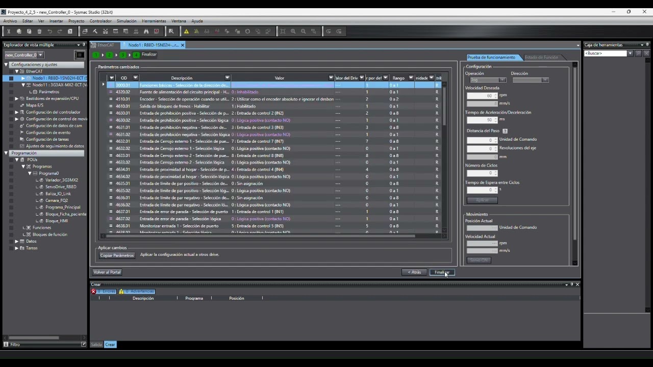Click the Finalizar button
The height and width of the screenshot is (367, 653).
point(442,272)
